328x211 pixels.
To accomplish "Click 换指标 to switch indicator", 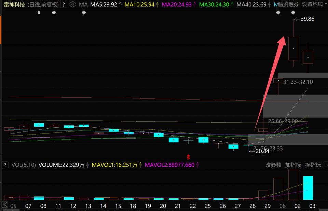I will pos(313,165).
